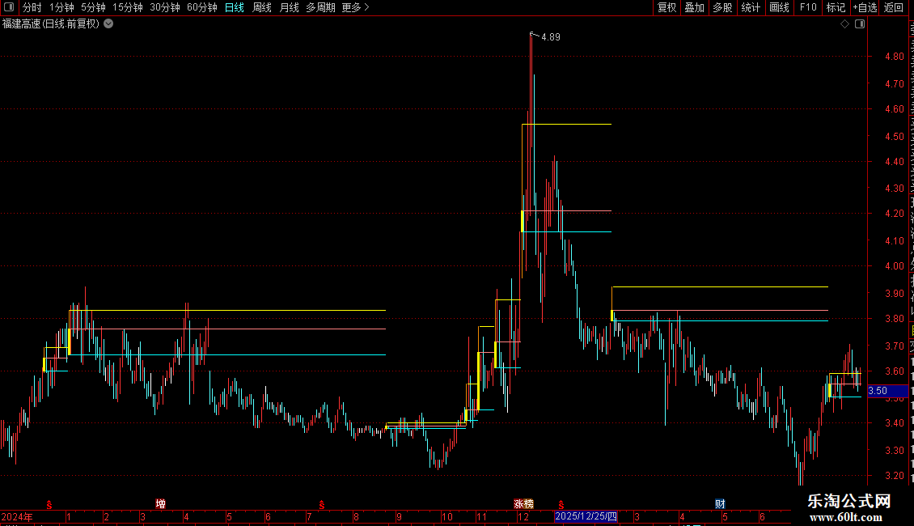Viewport: 914px width, 526px height.
Task: Toggle the left side panel icon
Action: 9,7
